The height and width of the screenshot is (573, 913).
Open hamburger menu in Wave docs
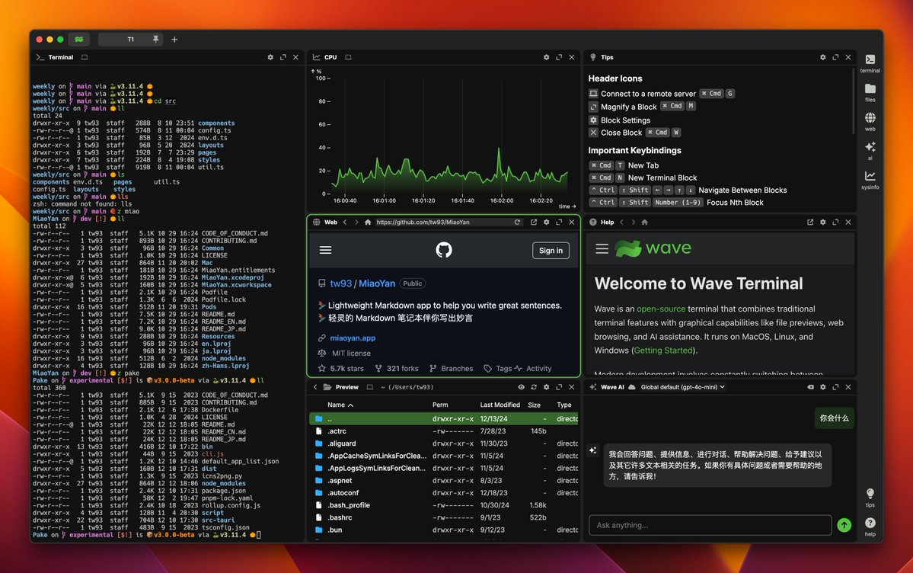click(602, 249)
